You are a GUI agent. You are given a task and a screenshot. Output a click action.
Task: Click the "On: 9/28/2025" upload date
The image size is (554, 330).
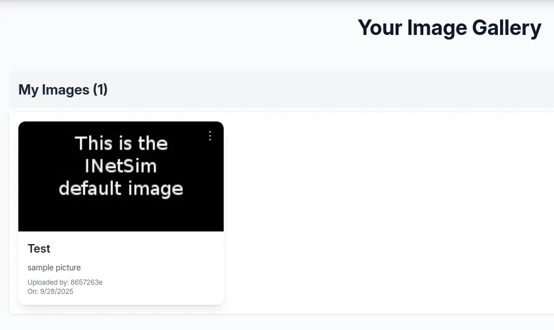50,292
